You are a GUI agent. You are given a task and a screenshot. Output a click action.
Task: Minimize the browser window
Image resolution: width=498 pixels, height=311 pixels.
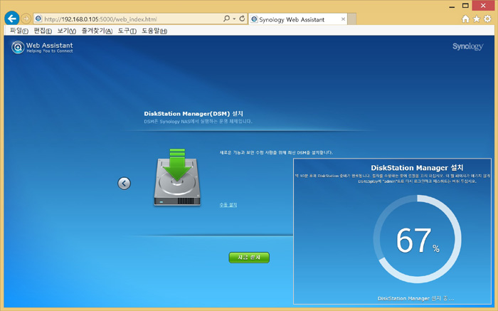[452, 6]
